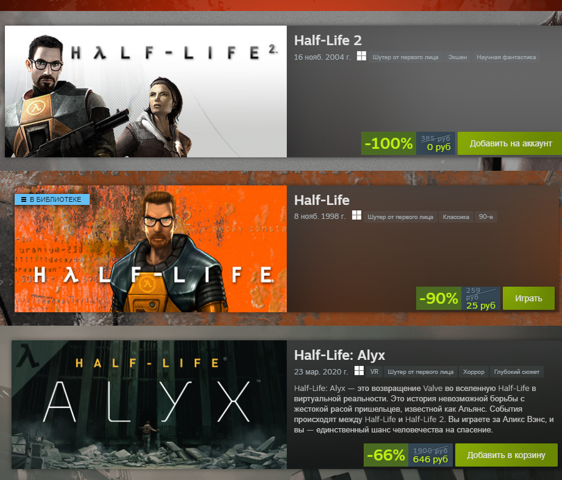Click 'Добавить в корзину' button
Screen dimensions: 562x480
pyautogui.click(x=506, y=455)
